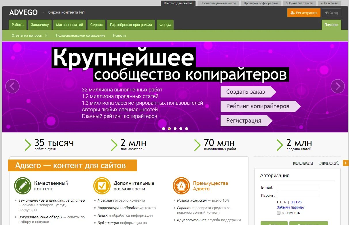The image size is (349, 225).
Task: Select the fourth banner slide dot
Action: (181, 129)
